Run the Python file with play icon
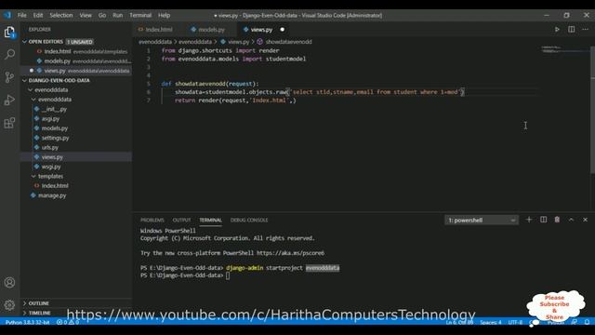Screen dimensions: 595x335 point(557,29)
